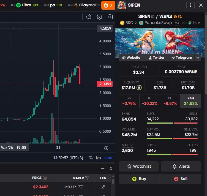Toggle the PRICE column currency icon
Viewport: 207px width, 196px height.
[45, 178]
